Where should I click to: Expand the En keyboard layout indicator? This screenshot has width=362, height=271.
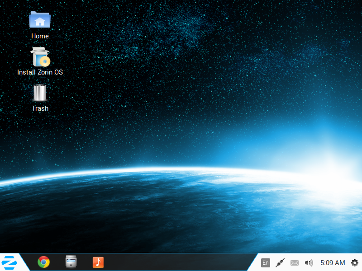click(x=266, y=262)
